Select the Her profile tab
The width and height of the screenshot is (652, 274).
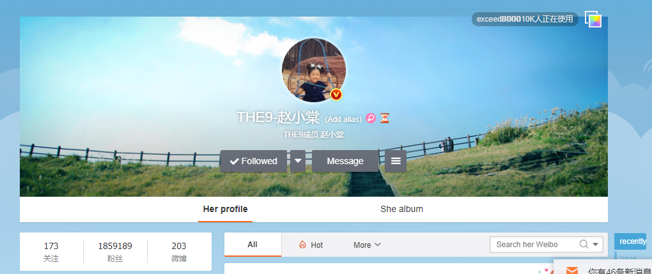pyautogui.click(x=226, y=209)
